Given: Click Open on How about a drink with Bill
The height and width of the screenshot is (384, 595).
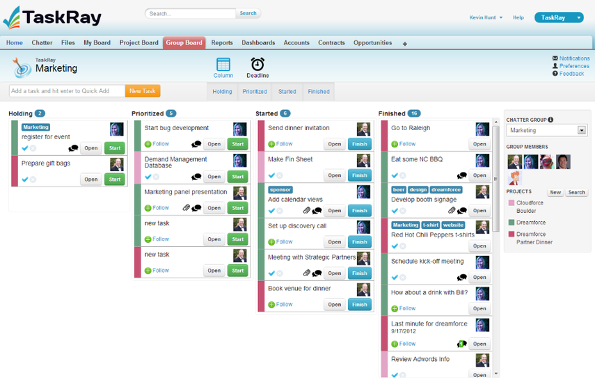Looking at the screenshot, I should (x=479, y=308).
